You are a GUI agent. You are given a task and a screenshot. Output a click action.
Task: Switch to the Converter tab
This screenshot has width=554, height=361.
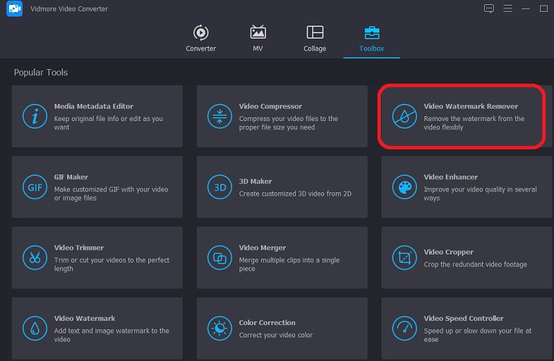[x=201, y=38]
